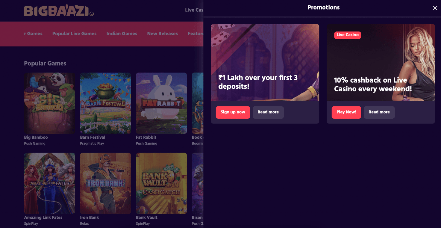Open the Big Bamboo game thumbnail

50,103
